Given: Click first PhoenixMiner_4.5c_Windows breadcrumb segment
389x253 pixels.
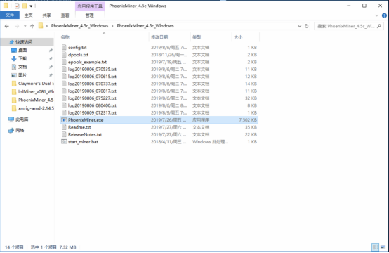Looking at the screenshot, I should [79, 26].
